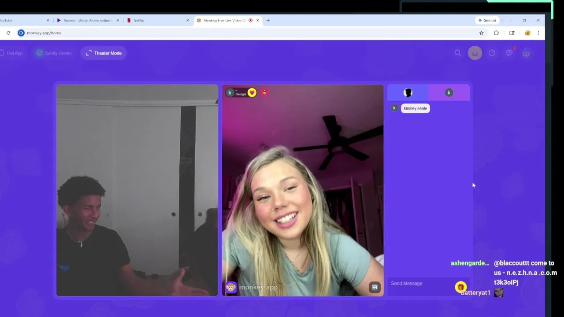This screenshot has width=564, height=317.
Task: Click the site info icon in address bar
Action: 21,33
